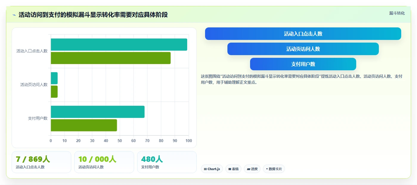This screenshot has width=417, height=185.
Task: Click the 进度 tag chip
Action: point(252,169)
